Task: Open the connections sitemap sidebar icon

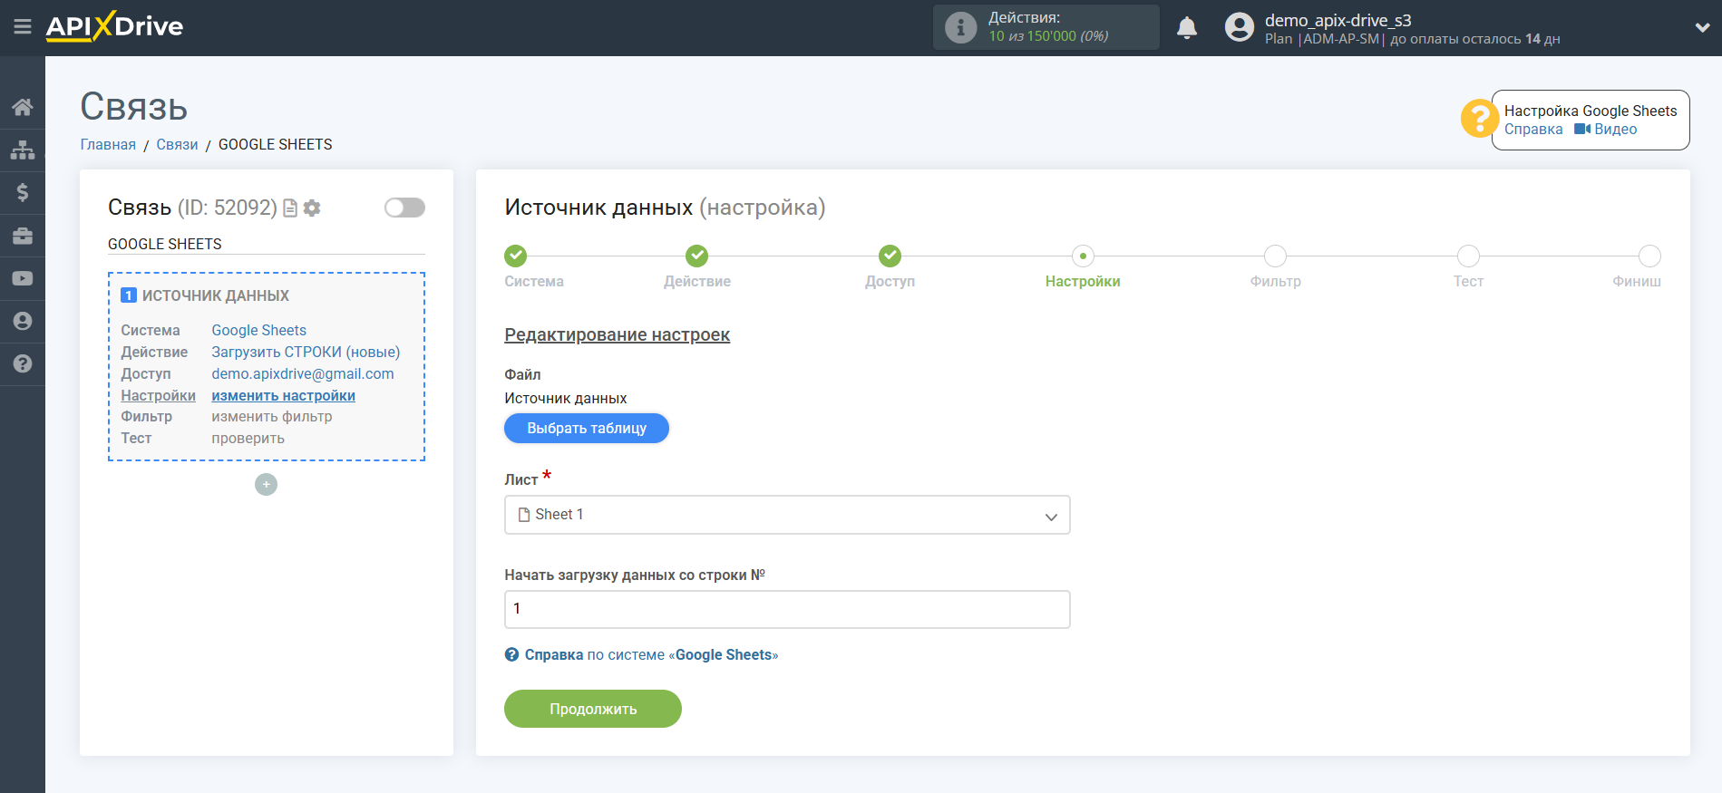Action: click(x=23, y=150)
